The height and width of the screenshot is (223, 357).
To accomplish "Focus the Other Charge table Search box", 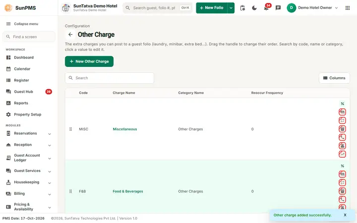I will pyautogui.click(x=110, y=78).
